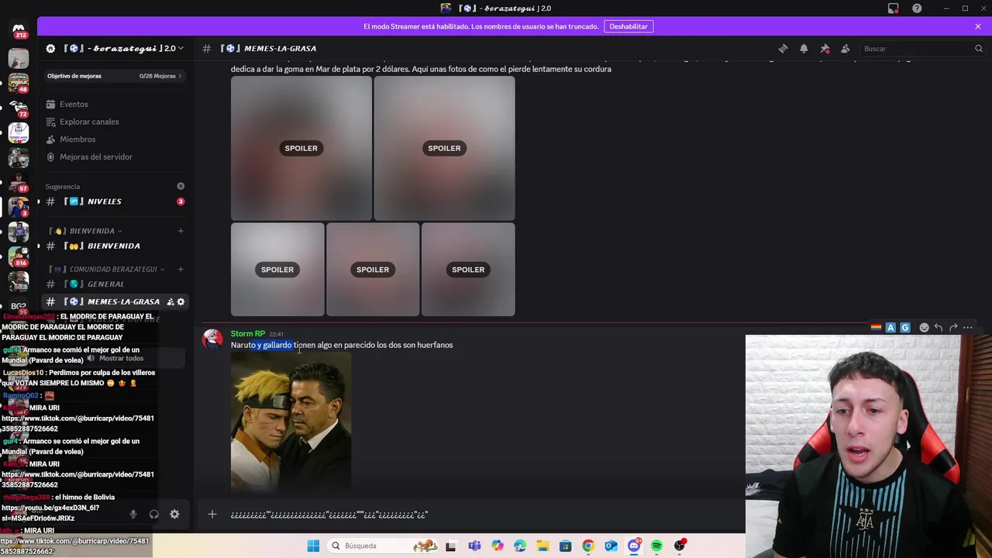992x558 pixels.
Task: Open Google Chrome from taskbar
Action: tap(588, 546)
